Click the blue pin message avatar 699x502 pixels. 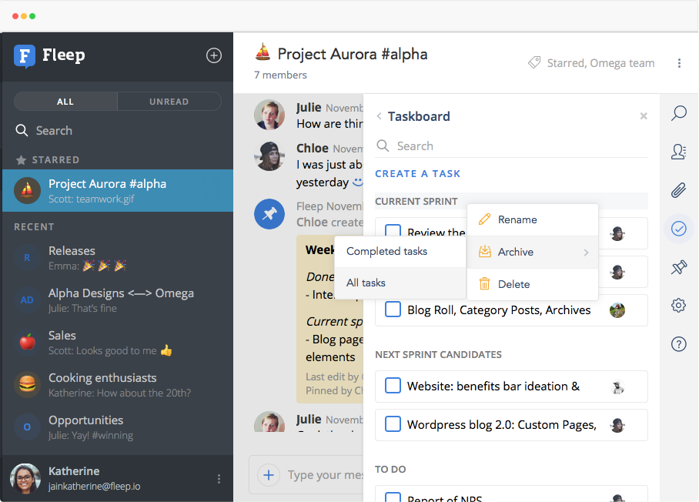tap(269, 214)
